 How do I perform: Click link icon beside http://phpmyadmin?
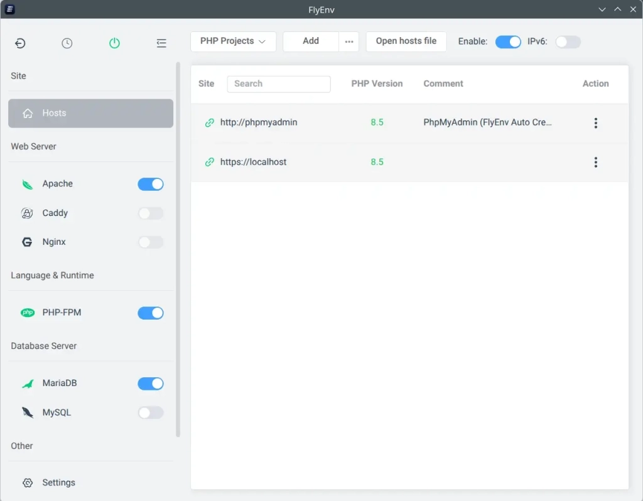[210, 122]
